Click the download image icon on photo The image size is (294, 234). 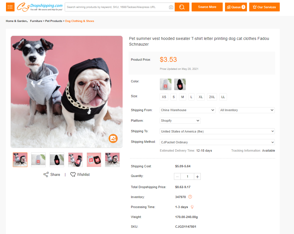(113, 139)
